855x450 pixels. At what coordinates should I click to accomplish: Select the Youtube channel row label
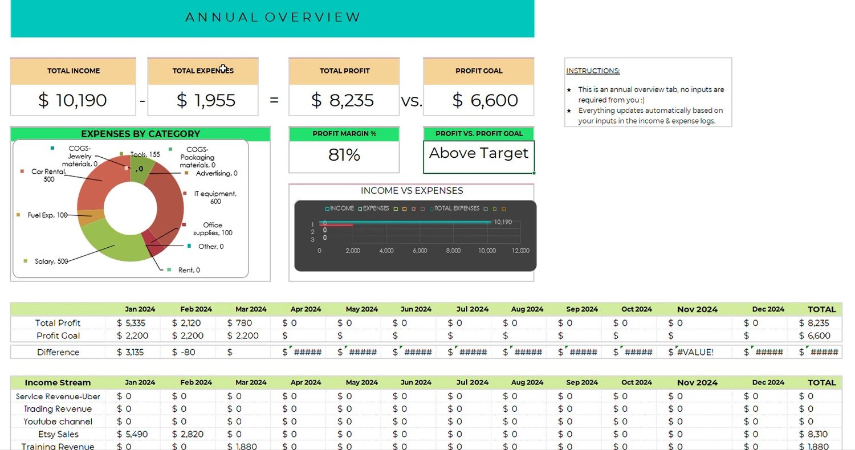click(x=58, y=422)
